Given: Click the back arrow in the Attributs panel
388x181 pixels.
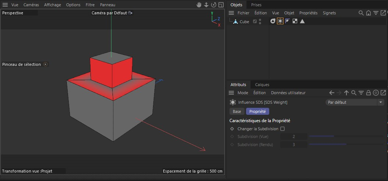Looking at the screenshot, I should (x=331, y=93).
